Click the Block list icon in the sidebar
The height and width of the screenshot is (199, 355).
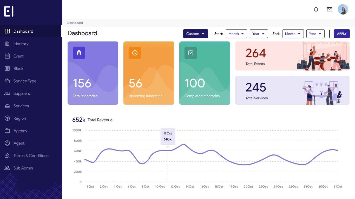pyautogui.click(x=7, y=68)
